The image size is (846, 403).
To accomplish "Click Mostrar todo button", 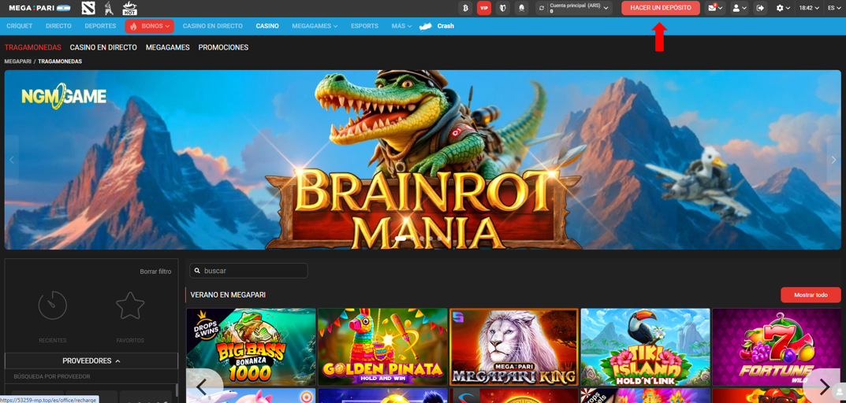I will click(811, 295).
